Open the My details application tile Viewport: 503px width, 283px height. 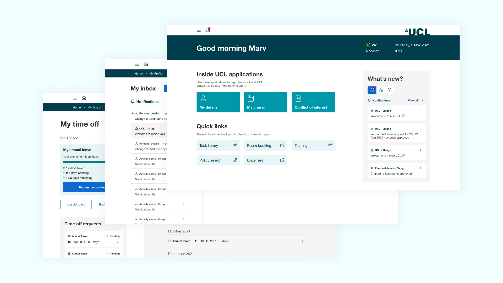218,102
